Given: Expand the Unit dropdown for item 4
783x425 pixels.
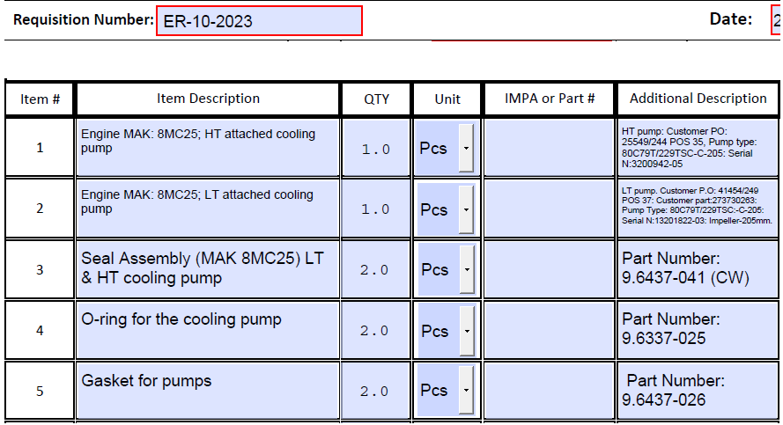Looking at the screenshot, I should [466, 331].
